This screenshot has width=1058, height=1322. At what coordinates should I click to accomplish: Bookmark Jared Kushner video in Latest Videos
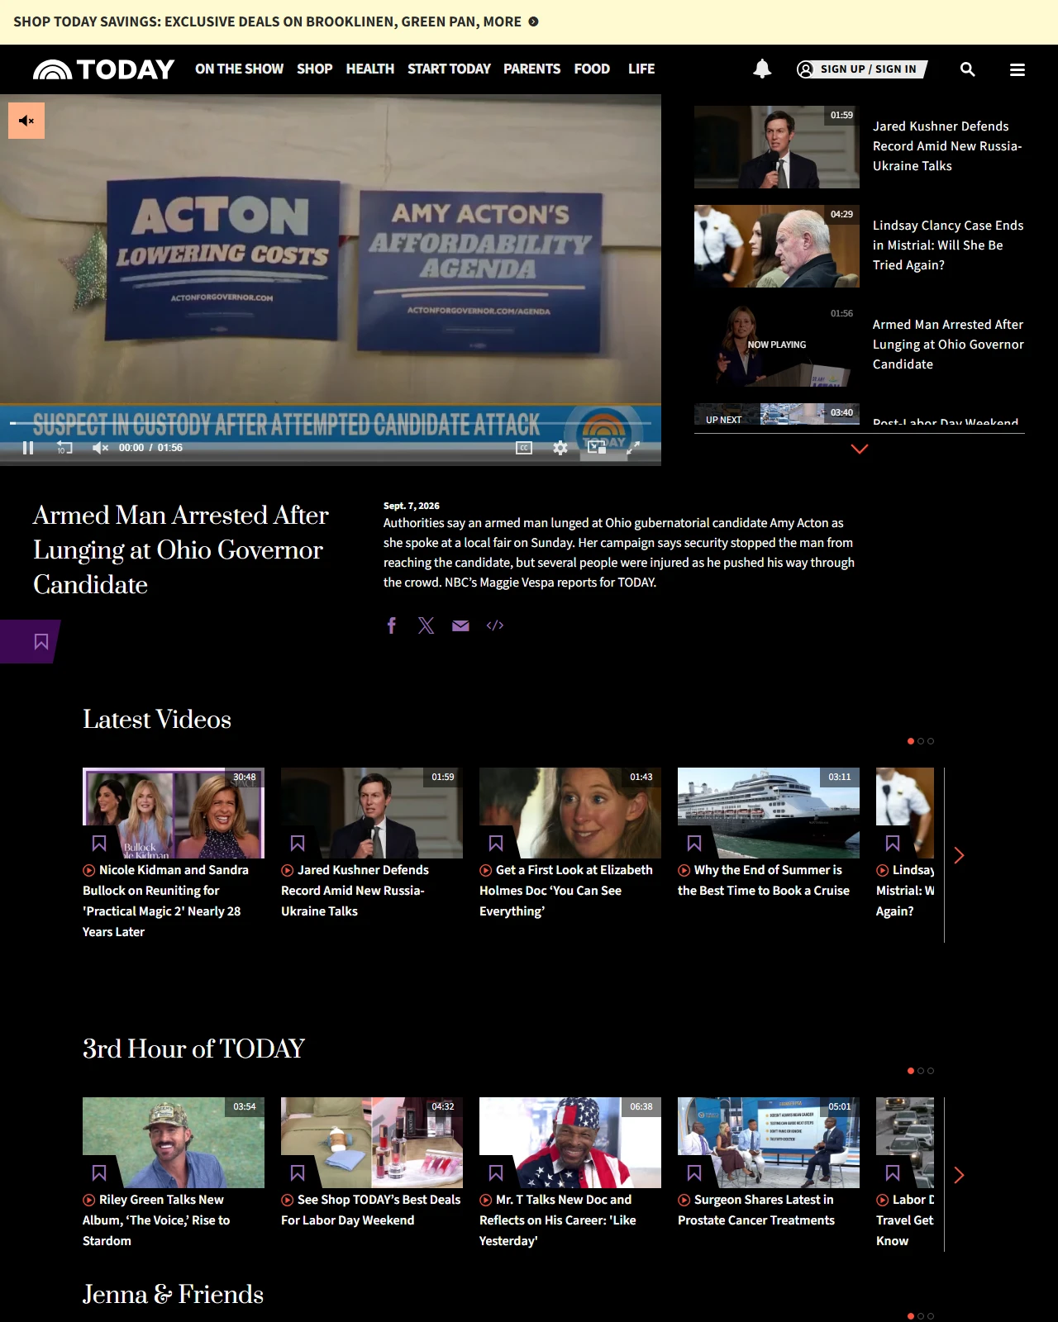(x=298, y=844)
